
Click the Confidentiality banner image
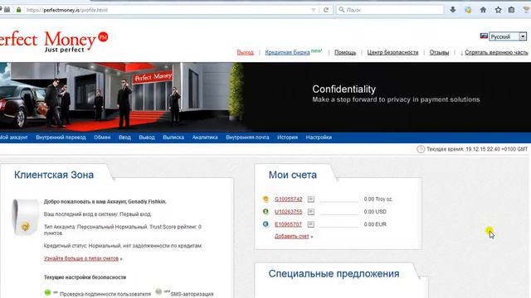pos(265,97)
